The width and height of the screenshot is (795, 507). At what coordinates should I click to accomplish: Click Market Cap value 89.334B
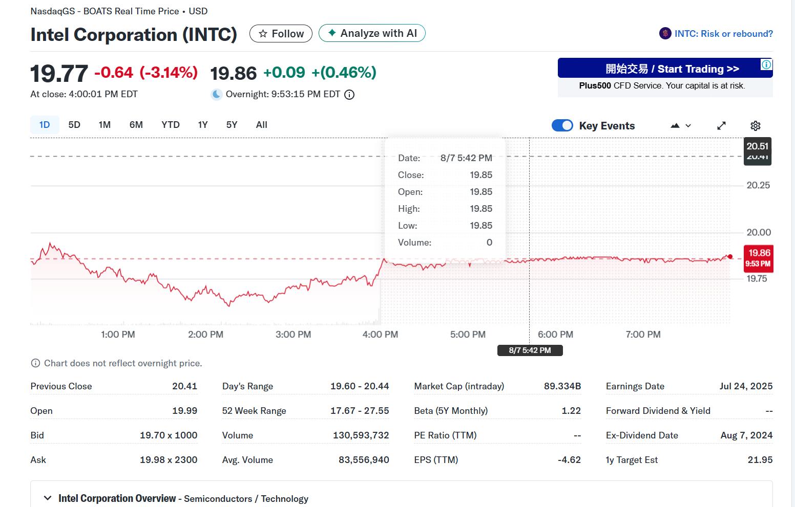[x=562, y=386]
